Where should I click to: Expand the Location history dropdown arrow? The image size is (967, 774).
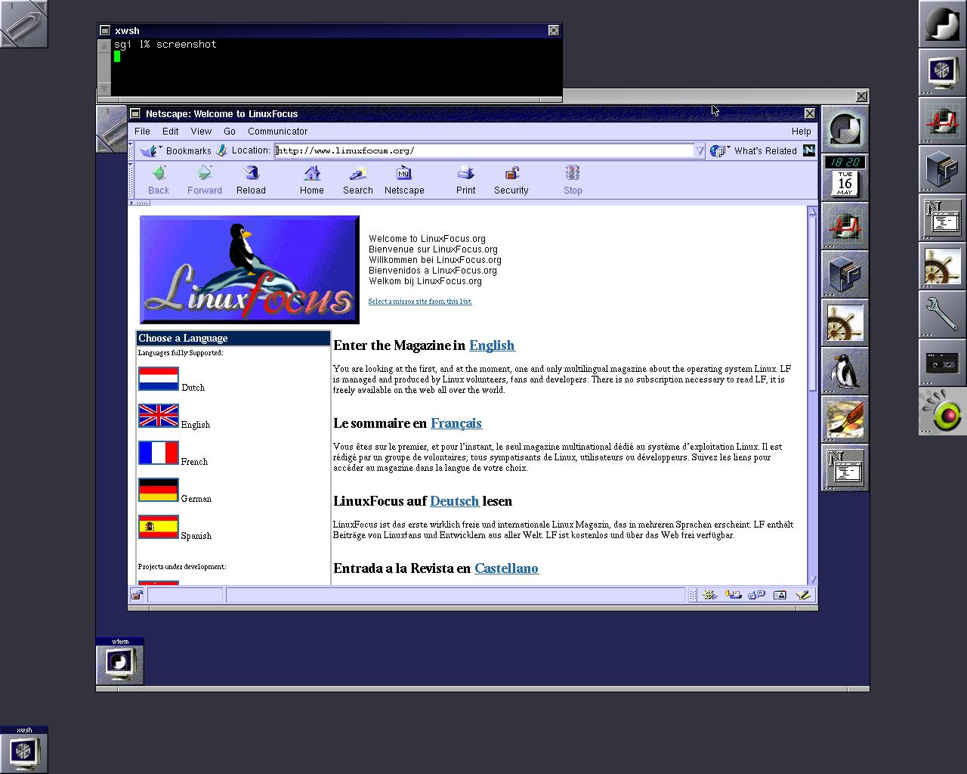[x=700, y=150]
